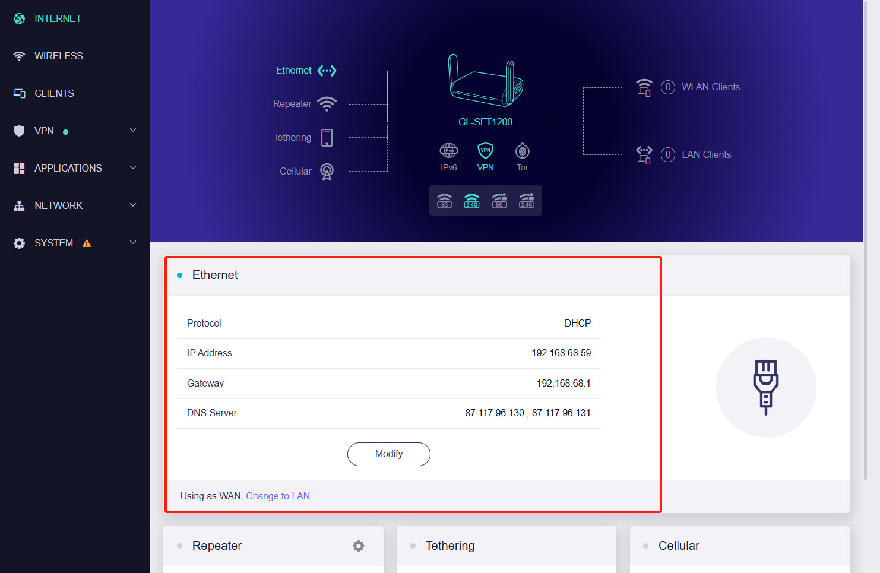
Task: Expand the SYSTEM sidebar chevron
Action: click(x=133, y=242)
